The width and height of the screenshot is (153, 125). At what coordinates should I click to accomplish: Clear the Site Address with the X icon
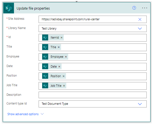point(140,20)
